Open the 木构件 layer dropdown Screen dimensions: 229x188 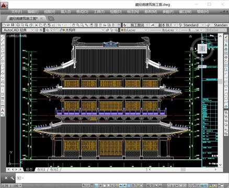(x=103, y=30)
